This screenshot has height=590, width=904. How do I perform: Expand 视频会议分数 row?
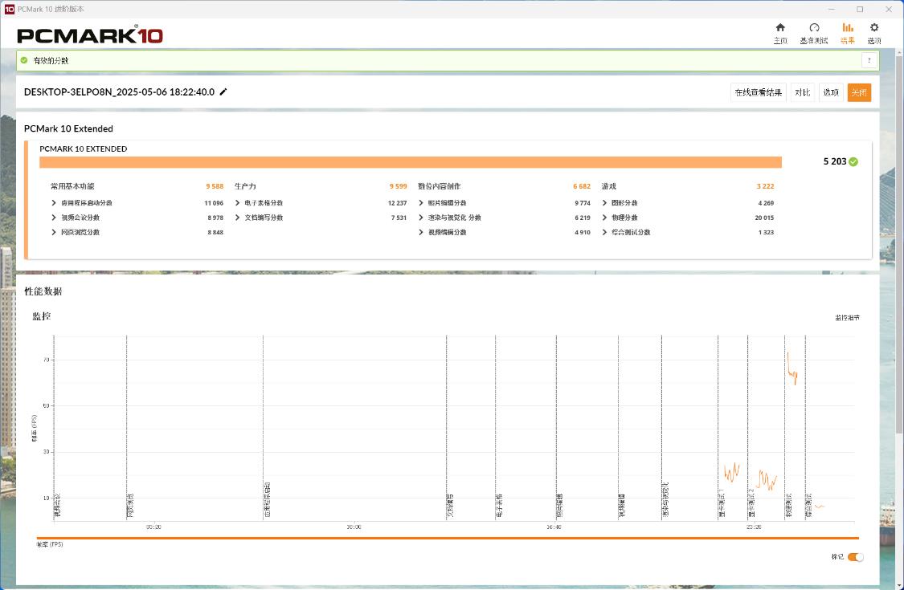[54, 218]
